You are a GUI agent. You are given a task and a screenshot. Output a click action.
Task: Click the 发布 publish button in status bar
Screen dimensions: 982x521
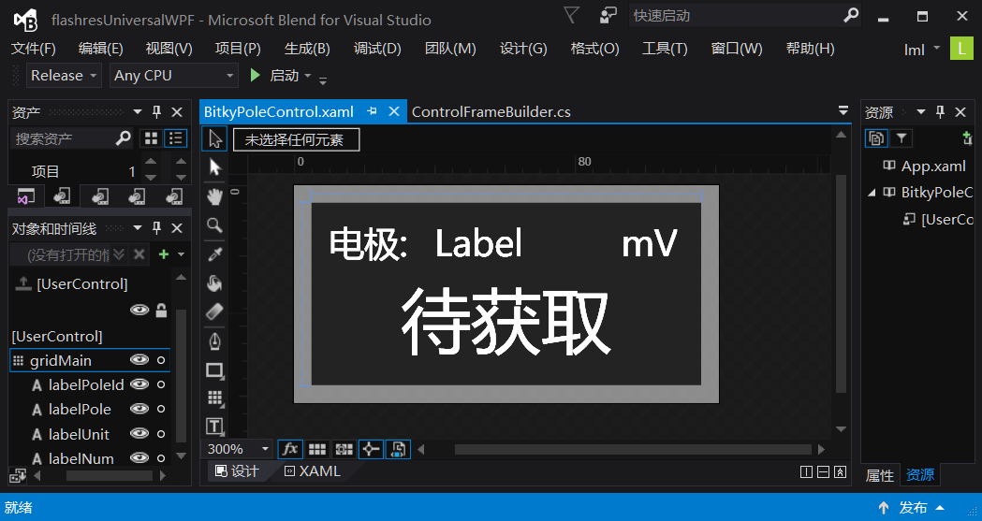tap(911, 507)
